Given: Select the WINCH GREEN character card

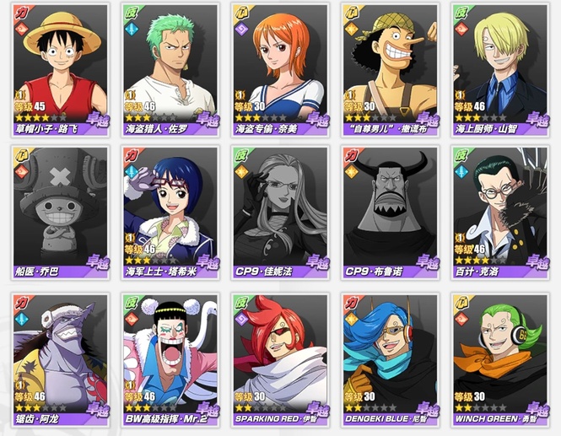Looking at the screenshot, I should pyautogui.click(x=499, y=360).
